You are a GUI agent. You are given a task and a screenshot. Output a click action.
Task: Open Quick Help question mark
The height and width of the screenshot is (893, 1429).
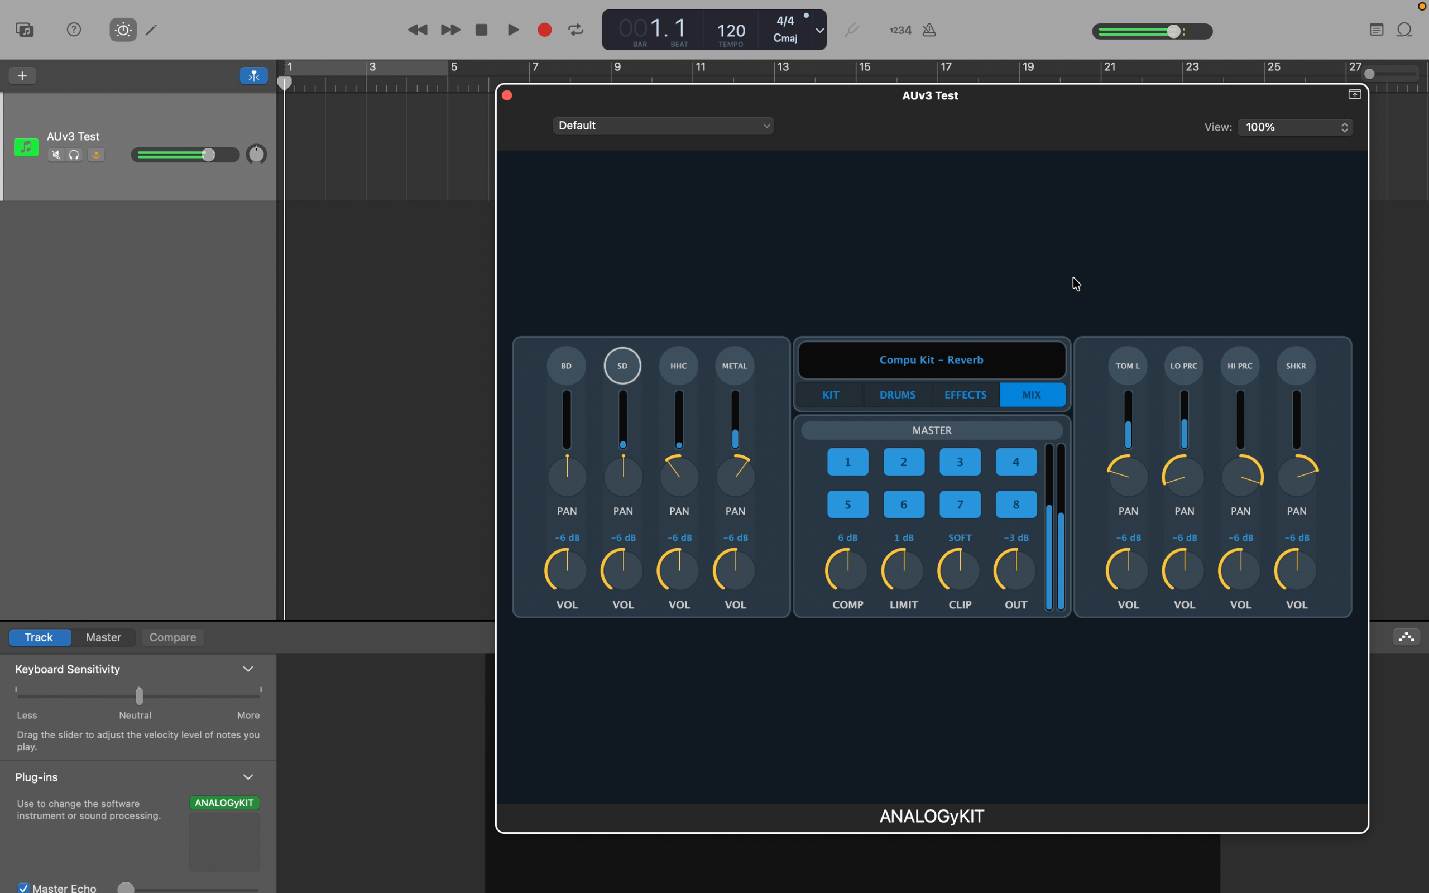74,30
